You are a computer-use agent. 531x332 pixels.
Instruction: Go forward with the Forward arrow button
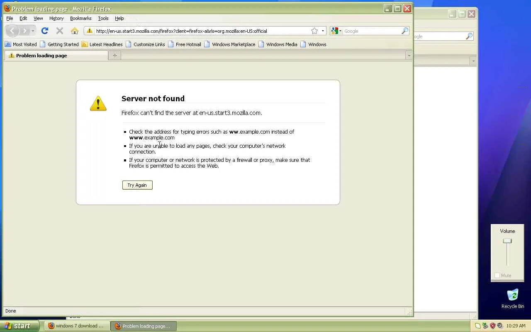24,31
